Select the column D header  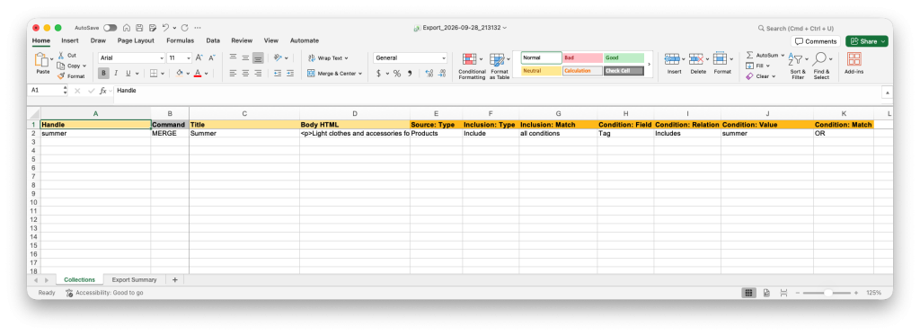click(354, 113)
